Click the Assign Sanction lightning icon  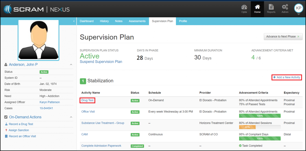coord(6,130)
